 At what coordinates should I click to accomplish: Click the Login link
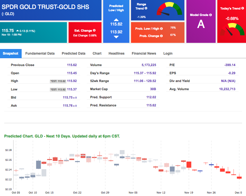pos(168,53)
